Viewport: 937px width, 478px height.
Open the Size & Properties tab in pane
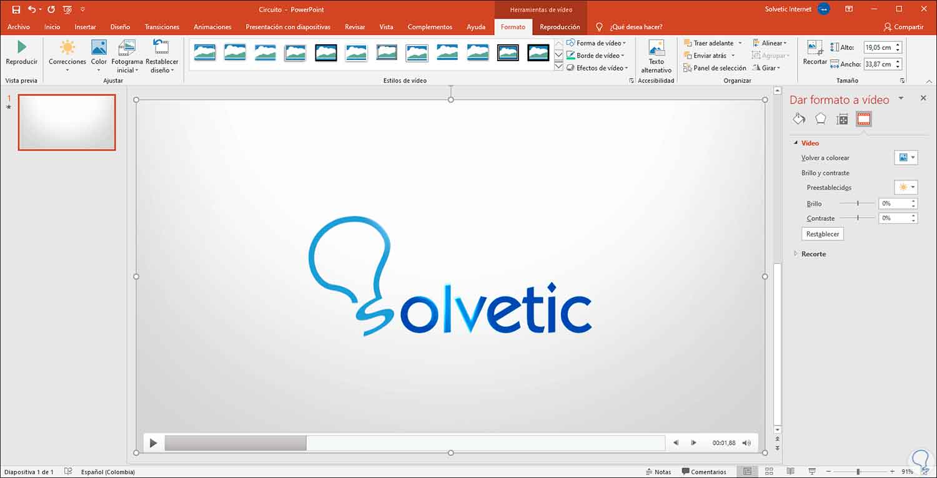point(842,119)
